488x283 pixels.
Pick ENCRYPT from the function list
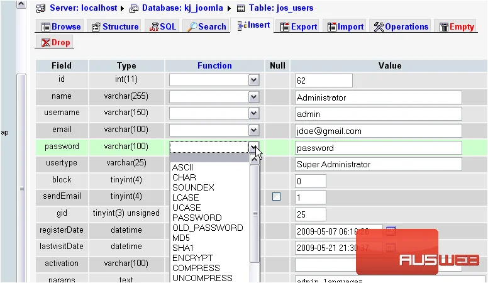(x=211, y=258)
